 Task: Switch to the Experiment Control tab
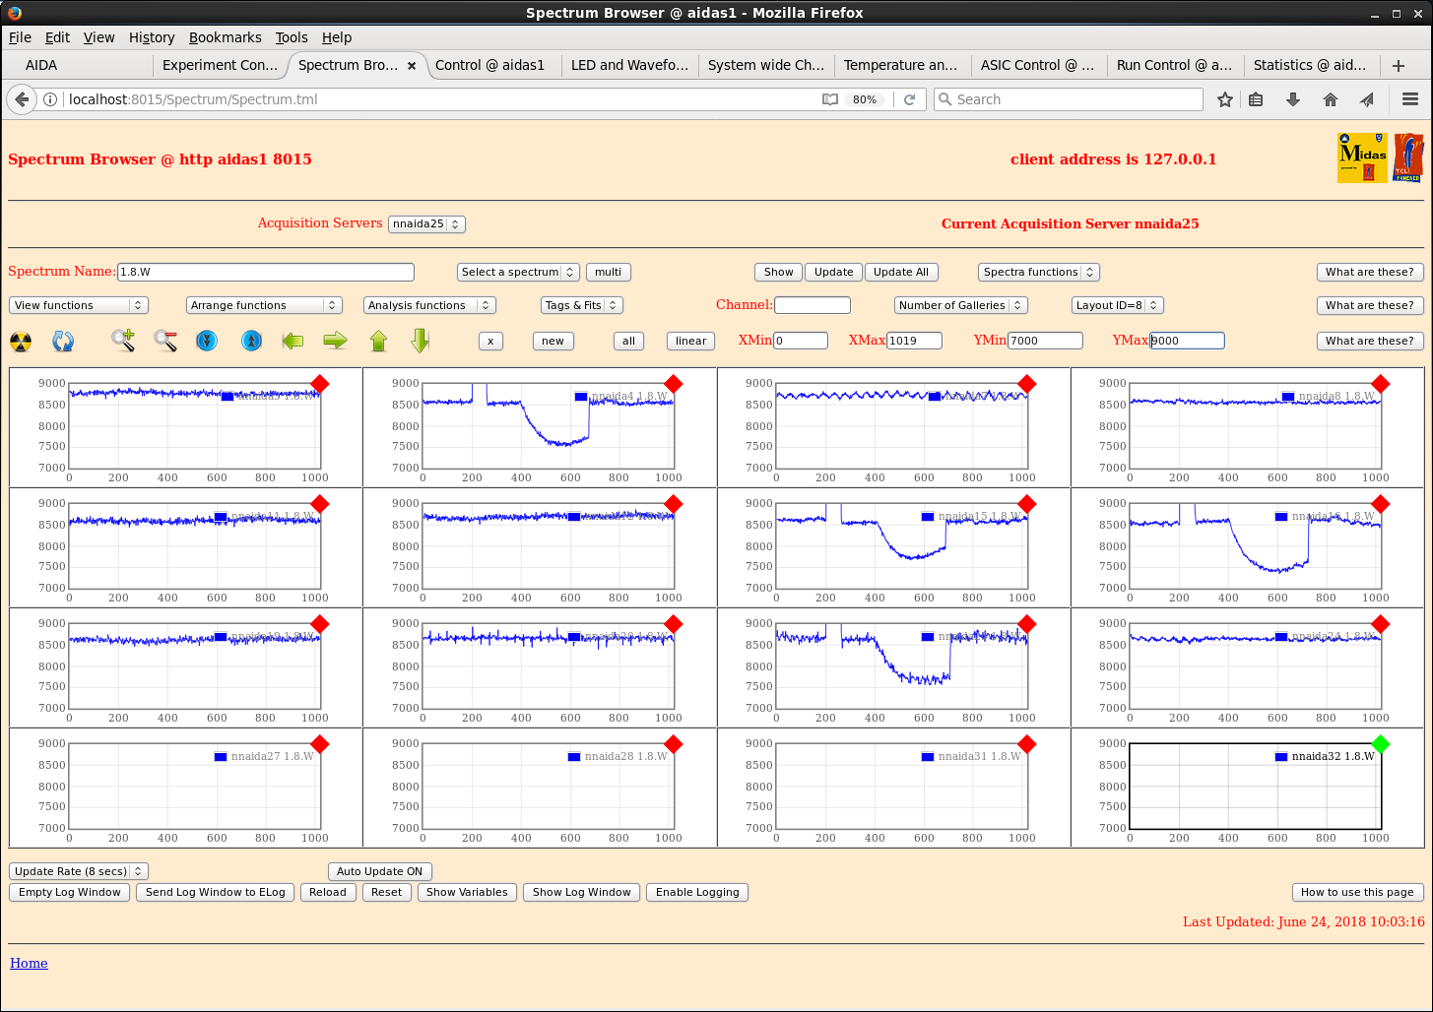pos(220,65)
